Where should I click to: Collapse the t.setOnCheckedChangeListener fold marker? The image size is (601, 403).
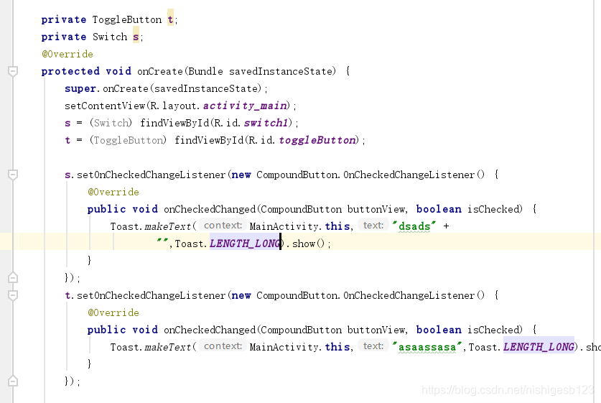tap(13, 295)
